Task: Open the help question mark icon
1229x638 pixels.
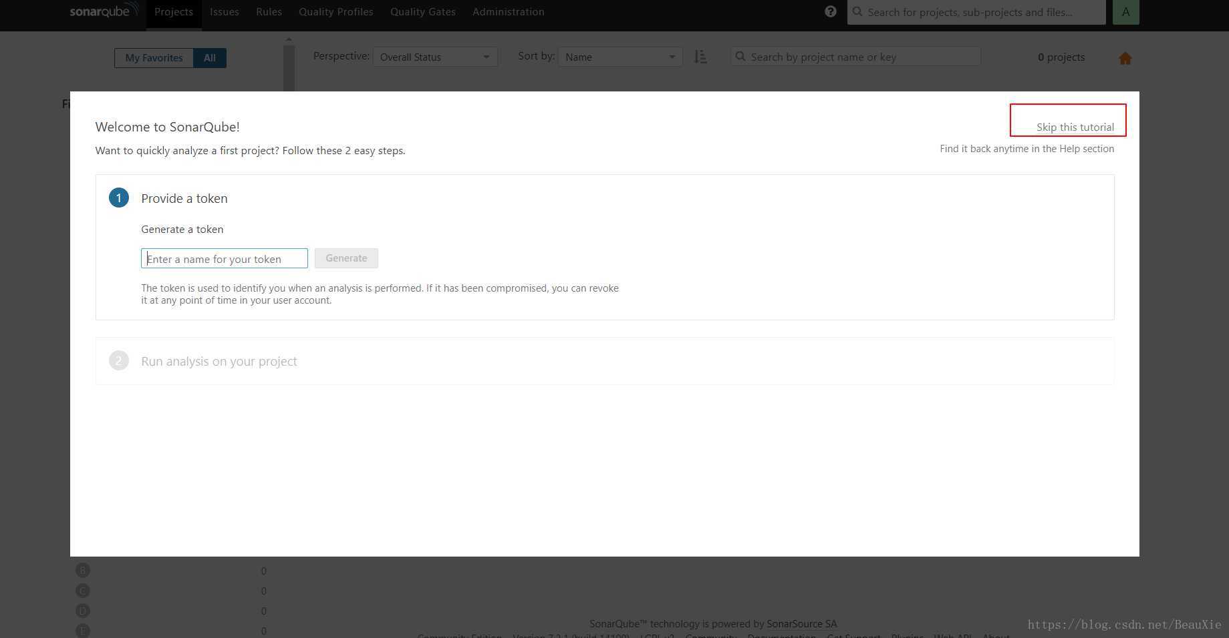Action: (x=831, y=11)
